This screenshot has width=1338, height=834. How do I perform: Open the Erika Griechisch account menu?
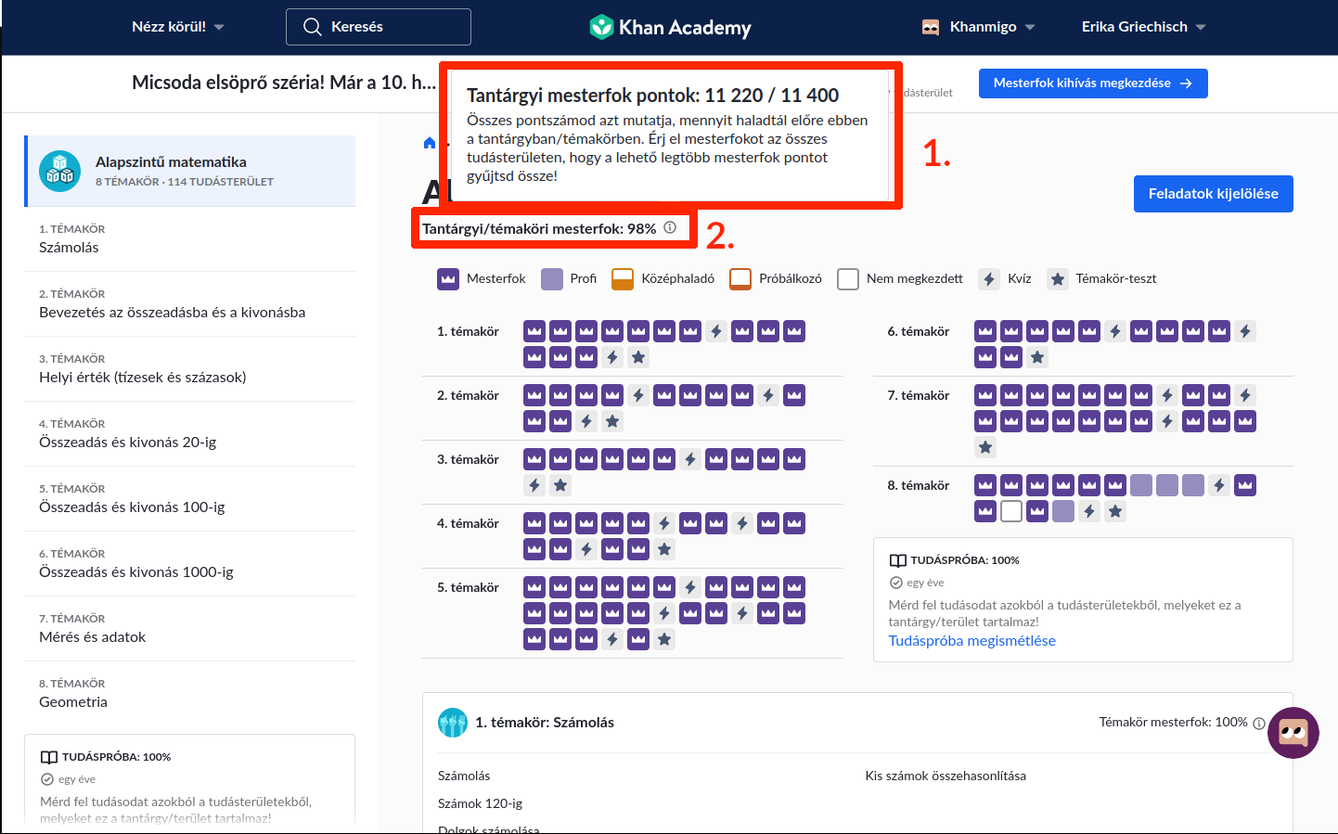[x=1143, y=27]
